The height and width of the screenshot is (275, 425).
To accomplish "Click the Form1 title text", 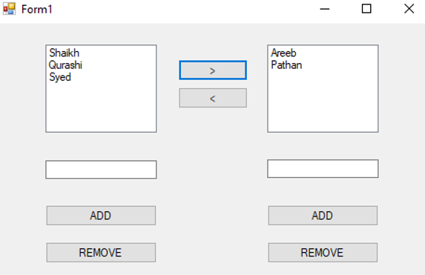I will click(x=36, y=10).
